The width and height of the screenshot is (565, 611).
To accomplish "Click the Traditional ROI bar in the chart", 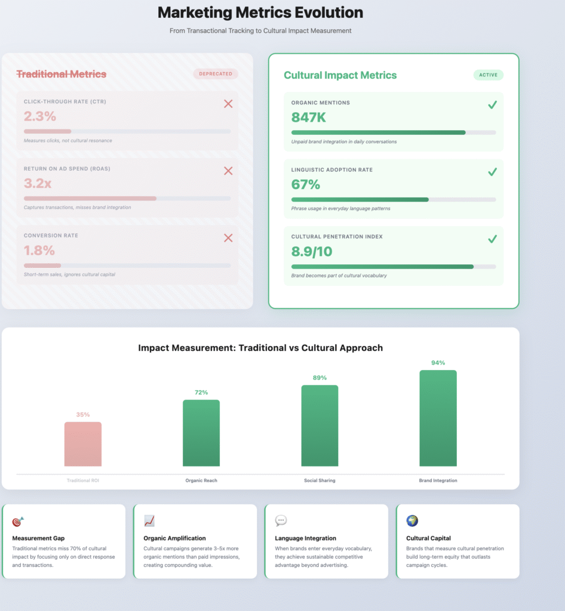I will [82, 443].
